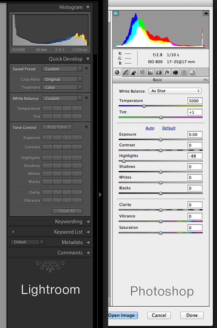Screen dimensions: 217x328
Task: Click the Done button
Action: click(x=192, y=315)
